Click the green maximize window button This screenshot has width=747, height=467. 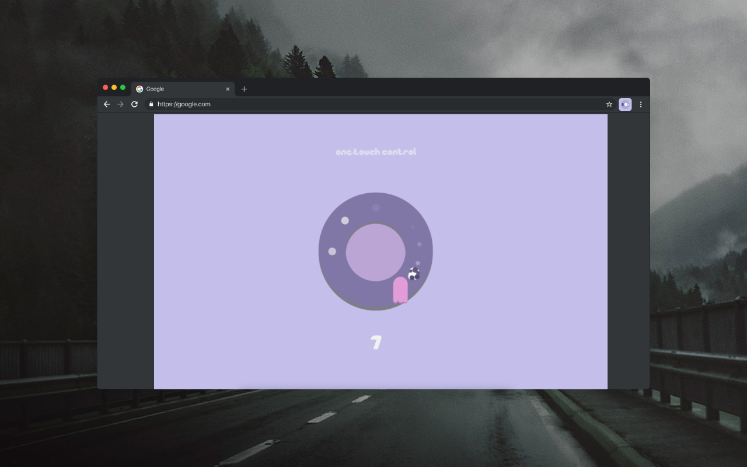[x=123, y=88]
